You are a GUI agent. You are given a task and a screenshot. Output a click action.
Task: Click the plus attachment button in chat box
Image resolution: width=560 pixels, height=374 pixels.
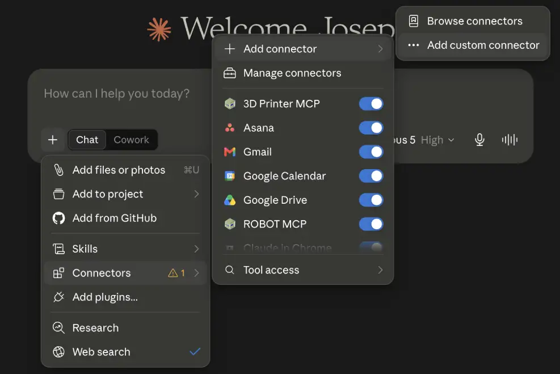pyautogui.click(x=53, y=140)
